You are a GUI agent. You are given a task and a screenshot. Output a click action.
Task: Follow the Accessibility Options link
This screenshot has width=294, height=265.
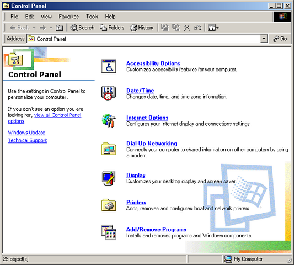point(153,63)
